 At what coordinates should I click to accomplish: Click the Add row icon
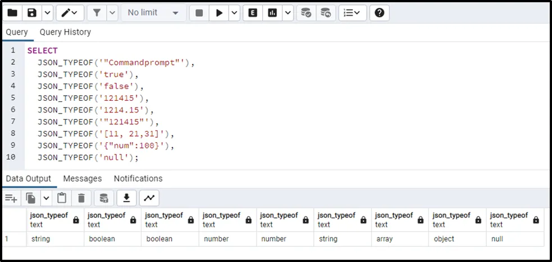point(11,198)
